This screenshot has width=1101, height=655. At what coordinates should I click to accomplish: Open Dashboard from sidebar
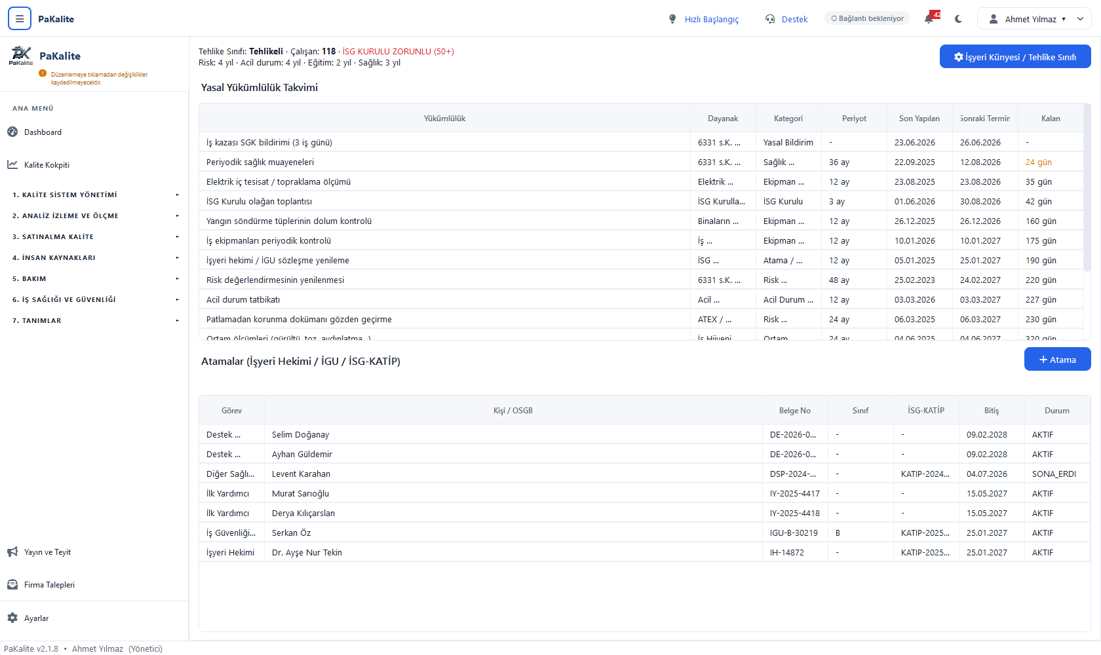43,132
